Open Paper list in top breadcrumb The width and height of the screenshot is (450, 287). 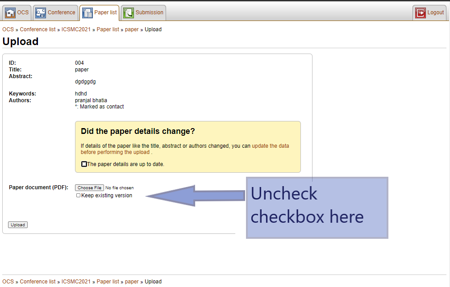[x=108, y=29]
